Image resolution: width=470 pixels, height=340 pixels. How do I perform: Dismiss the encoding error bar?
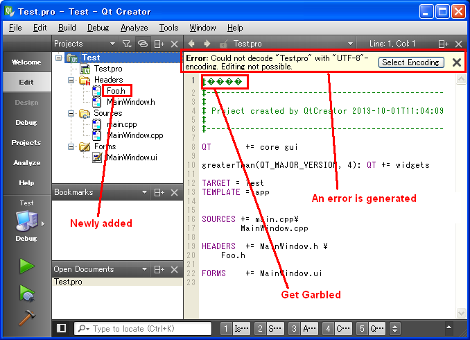pyautogui.click(x=456, y=62)
